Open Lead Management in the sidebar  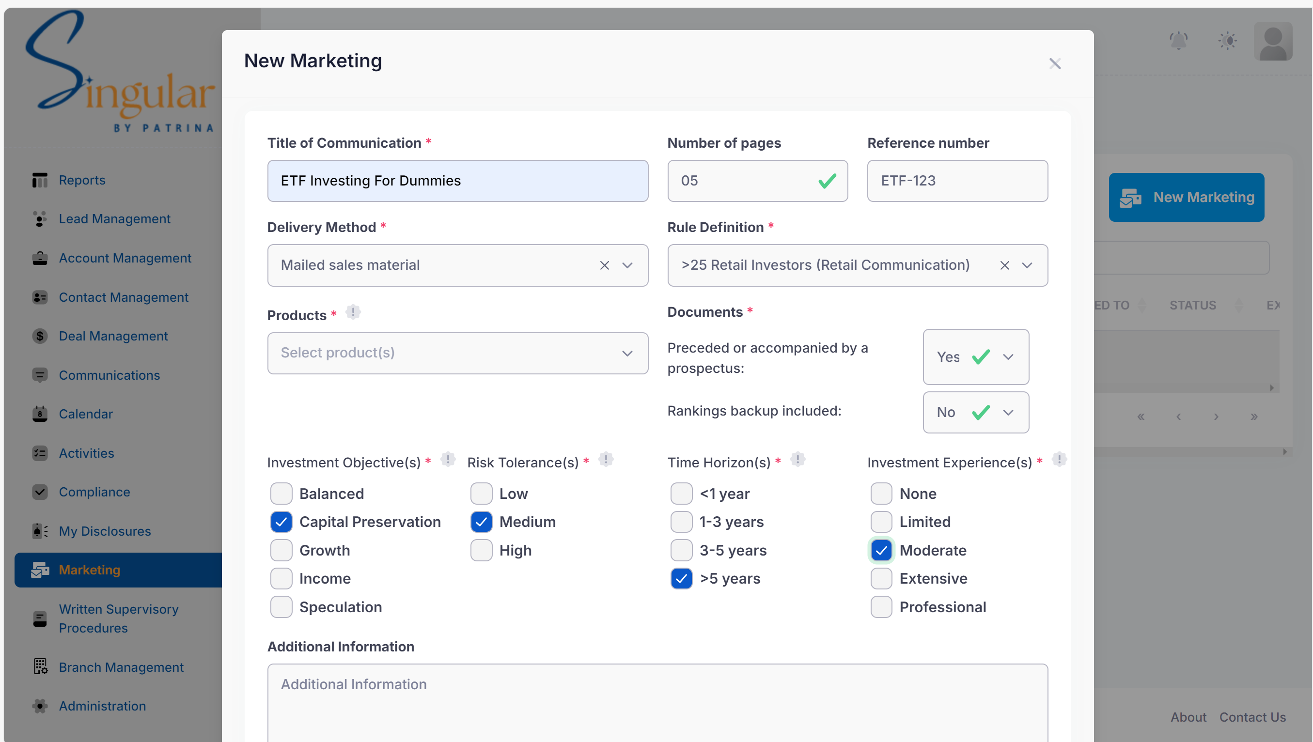pyautogui.click(x=115, y=218)
